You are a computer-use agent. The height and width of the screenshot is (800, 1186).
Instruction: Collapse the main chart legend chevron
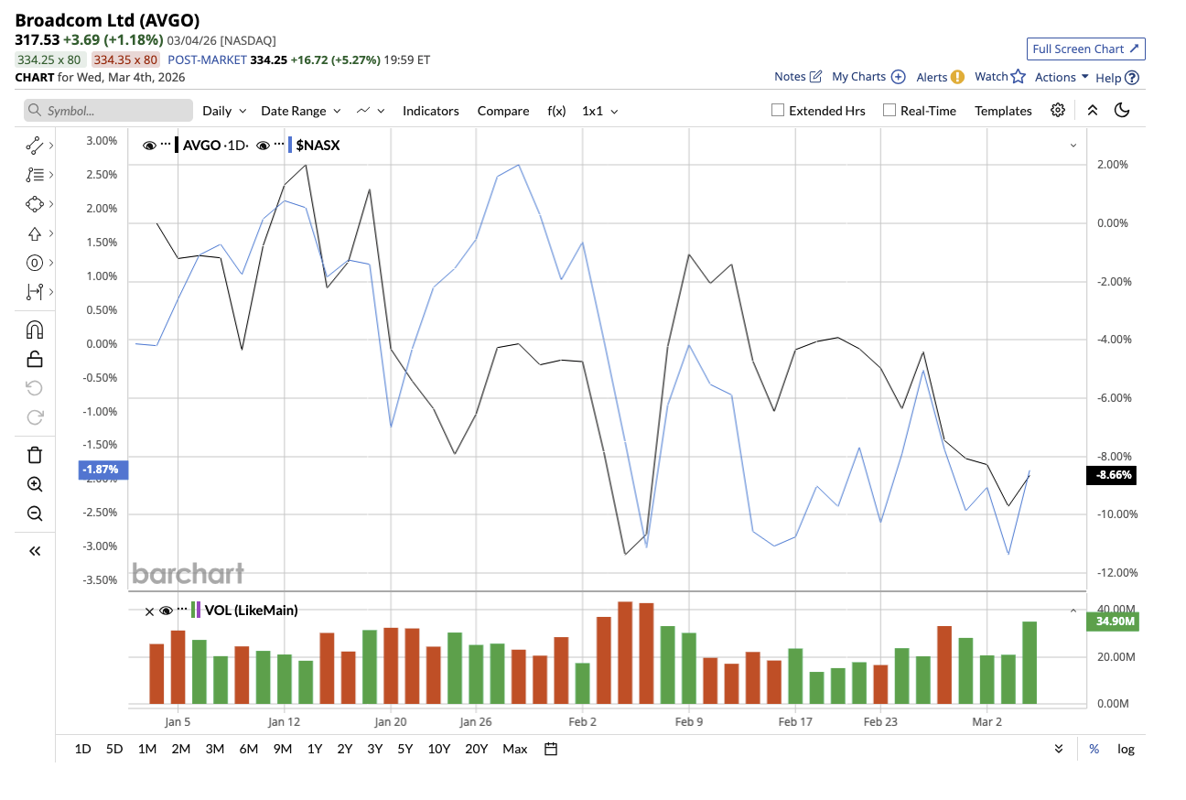[x=1073, y=146]
